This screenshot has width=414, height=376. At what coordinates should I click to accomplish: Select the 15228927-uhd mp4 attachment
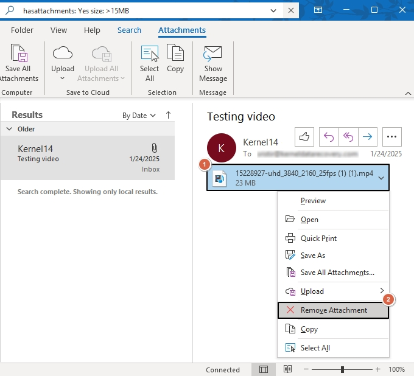pos(298,178)
